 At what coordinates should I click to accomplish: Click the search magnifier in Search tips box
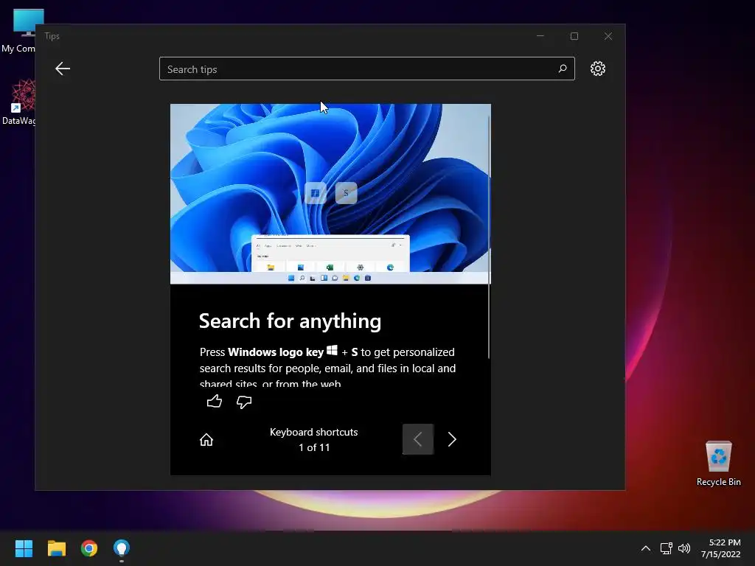click(563, 69)
